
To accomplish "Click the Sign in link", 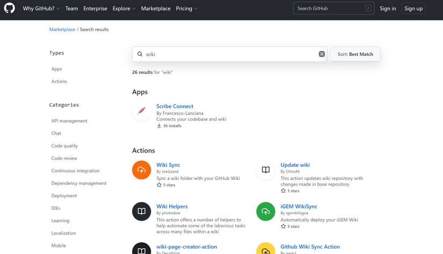I will [x=388, y=9].
